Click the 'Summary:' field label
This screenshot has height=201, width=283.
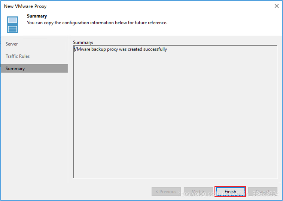pos(83,43)
